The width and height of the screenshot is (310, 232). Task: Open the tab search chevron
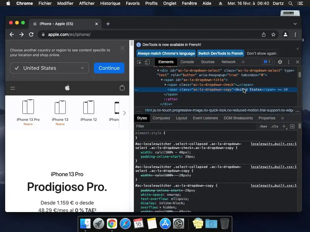pos(295,24)
